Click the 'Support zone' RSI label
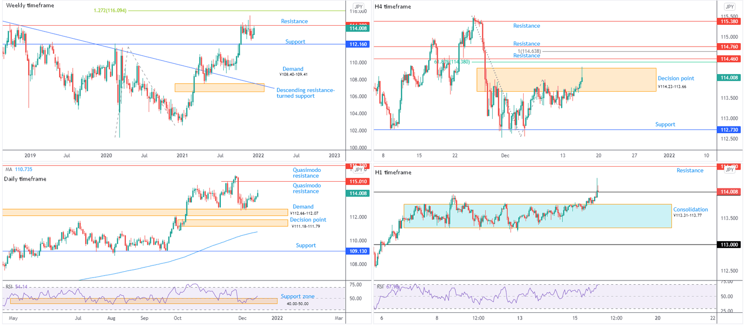This screenshot has width=744, height=325. 297,296
